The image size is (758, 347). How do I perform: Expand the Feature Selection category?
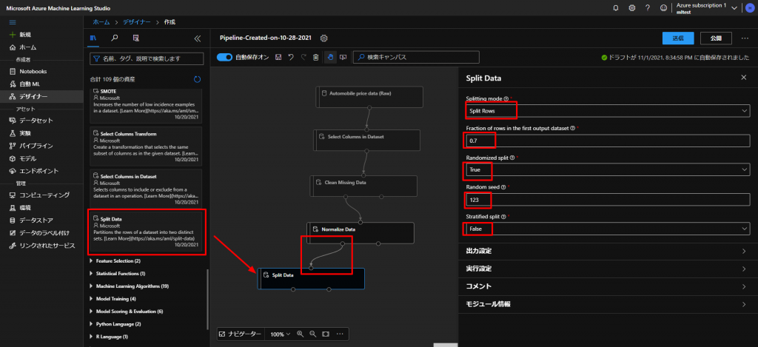click(x=115, y=261)
